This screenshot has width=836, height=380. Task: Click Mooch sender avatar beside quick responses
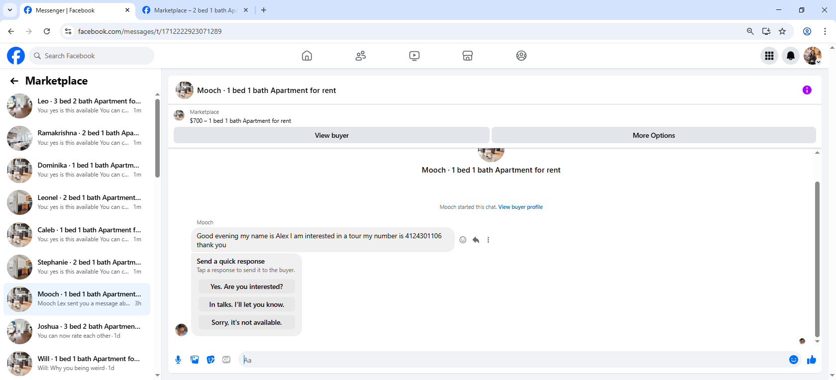(x=182, y=330)
